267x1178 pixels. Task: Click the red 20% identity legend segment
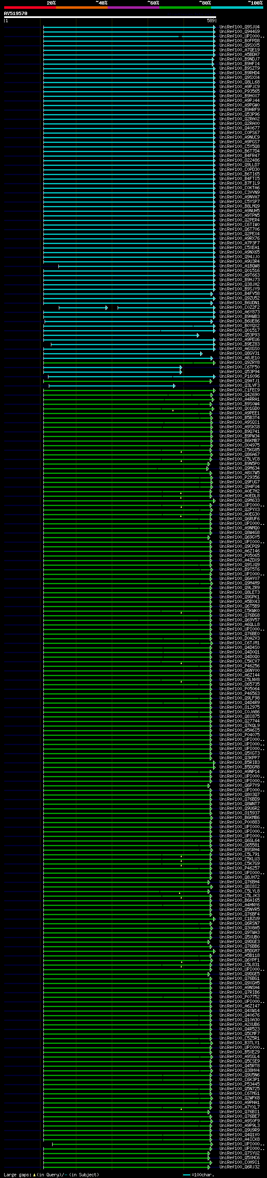[30, 8]
